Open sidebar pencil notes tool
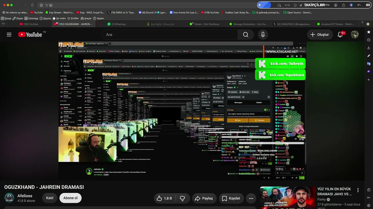The width and height of the screenshot is (373, 209). (x=369, y=55)
